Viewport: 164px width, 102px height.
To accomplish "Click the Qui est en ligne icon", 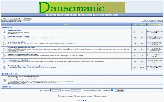I will click(4, 80).
